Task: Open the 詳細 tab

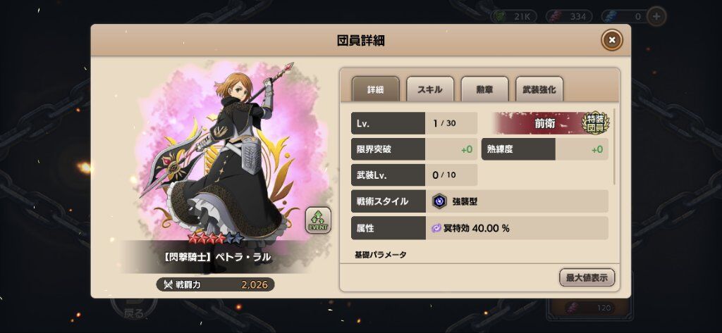Action: [x=375, y=89]
